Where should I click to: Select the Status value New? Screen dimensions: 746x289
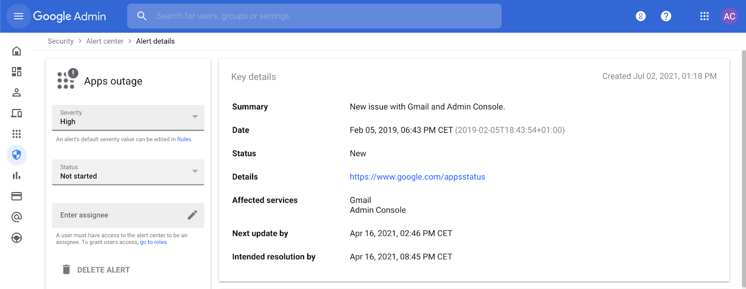pos(358,153)
